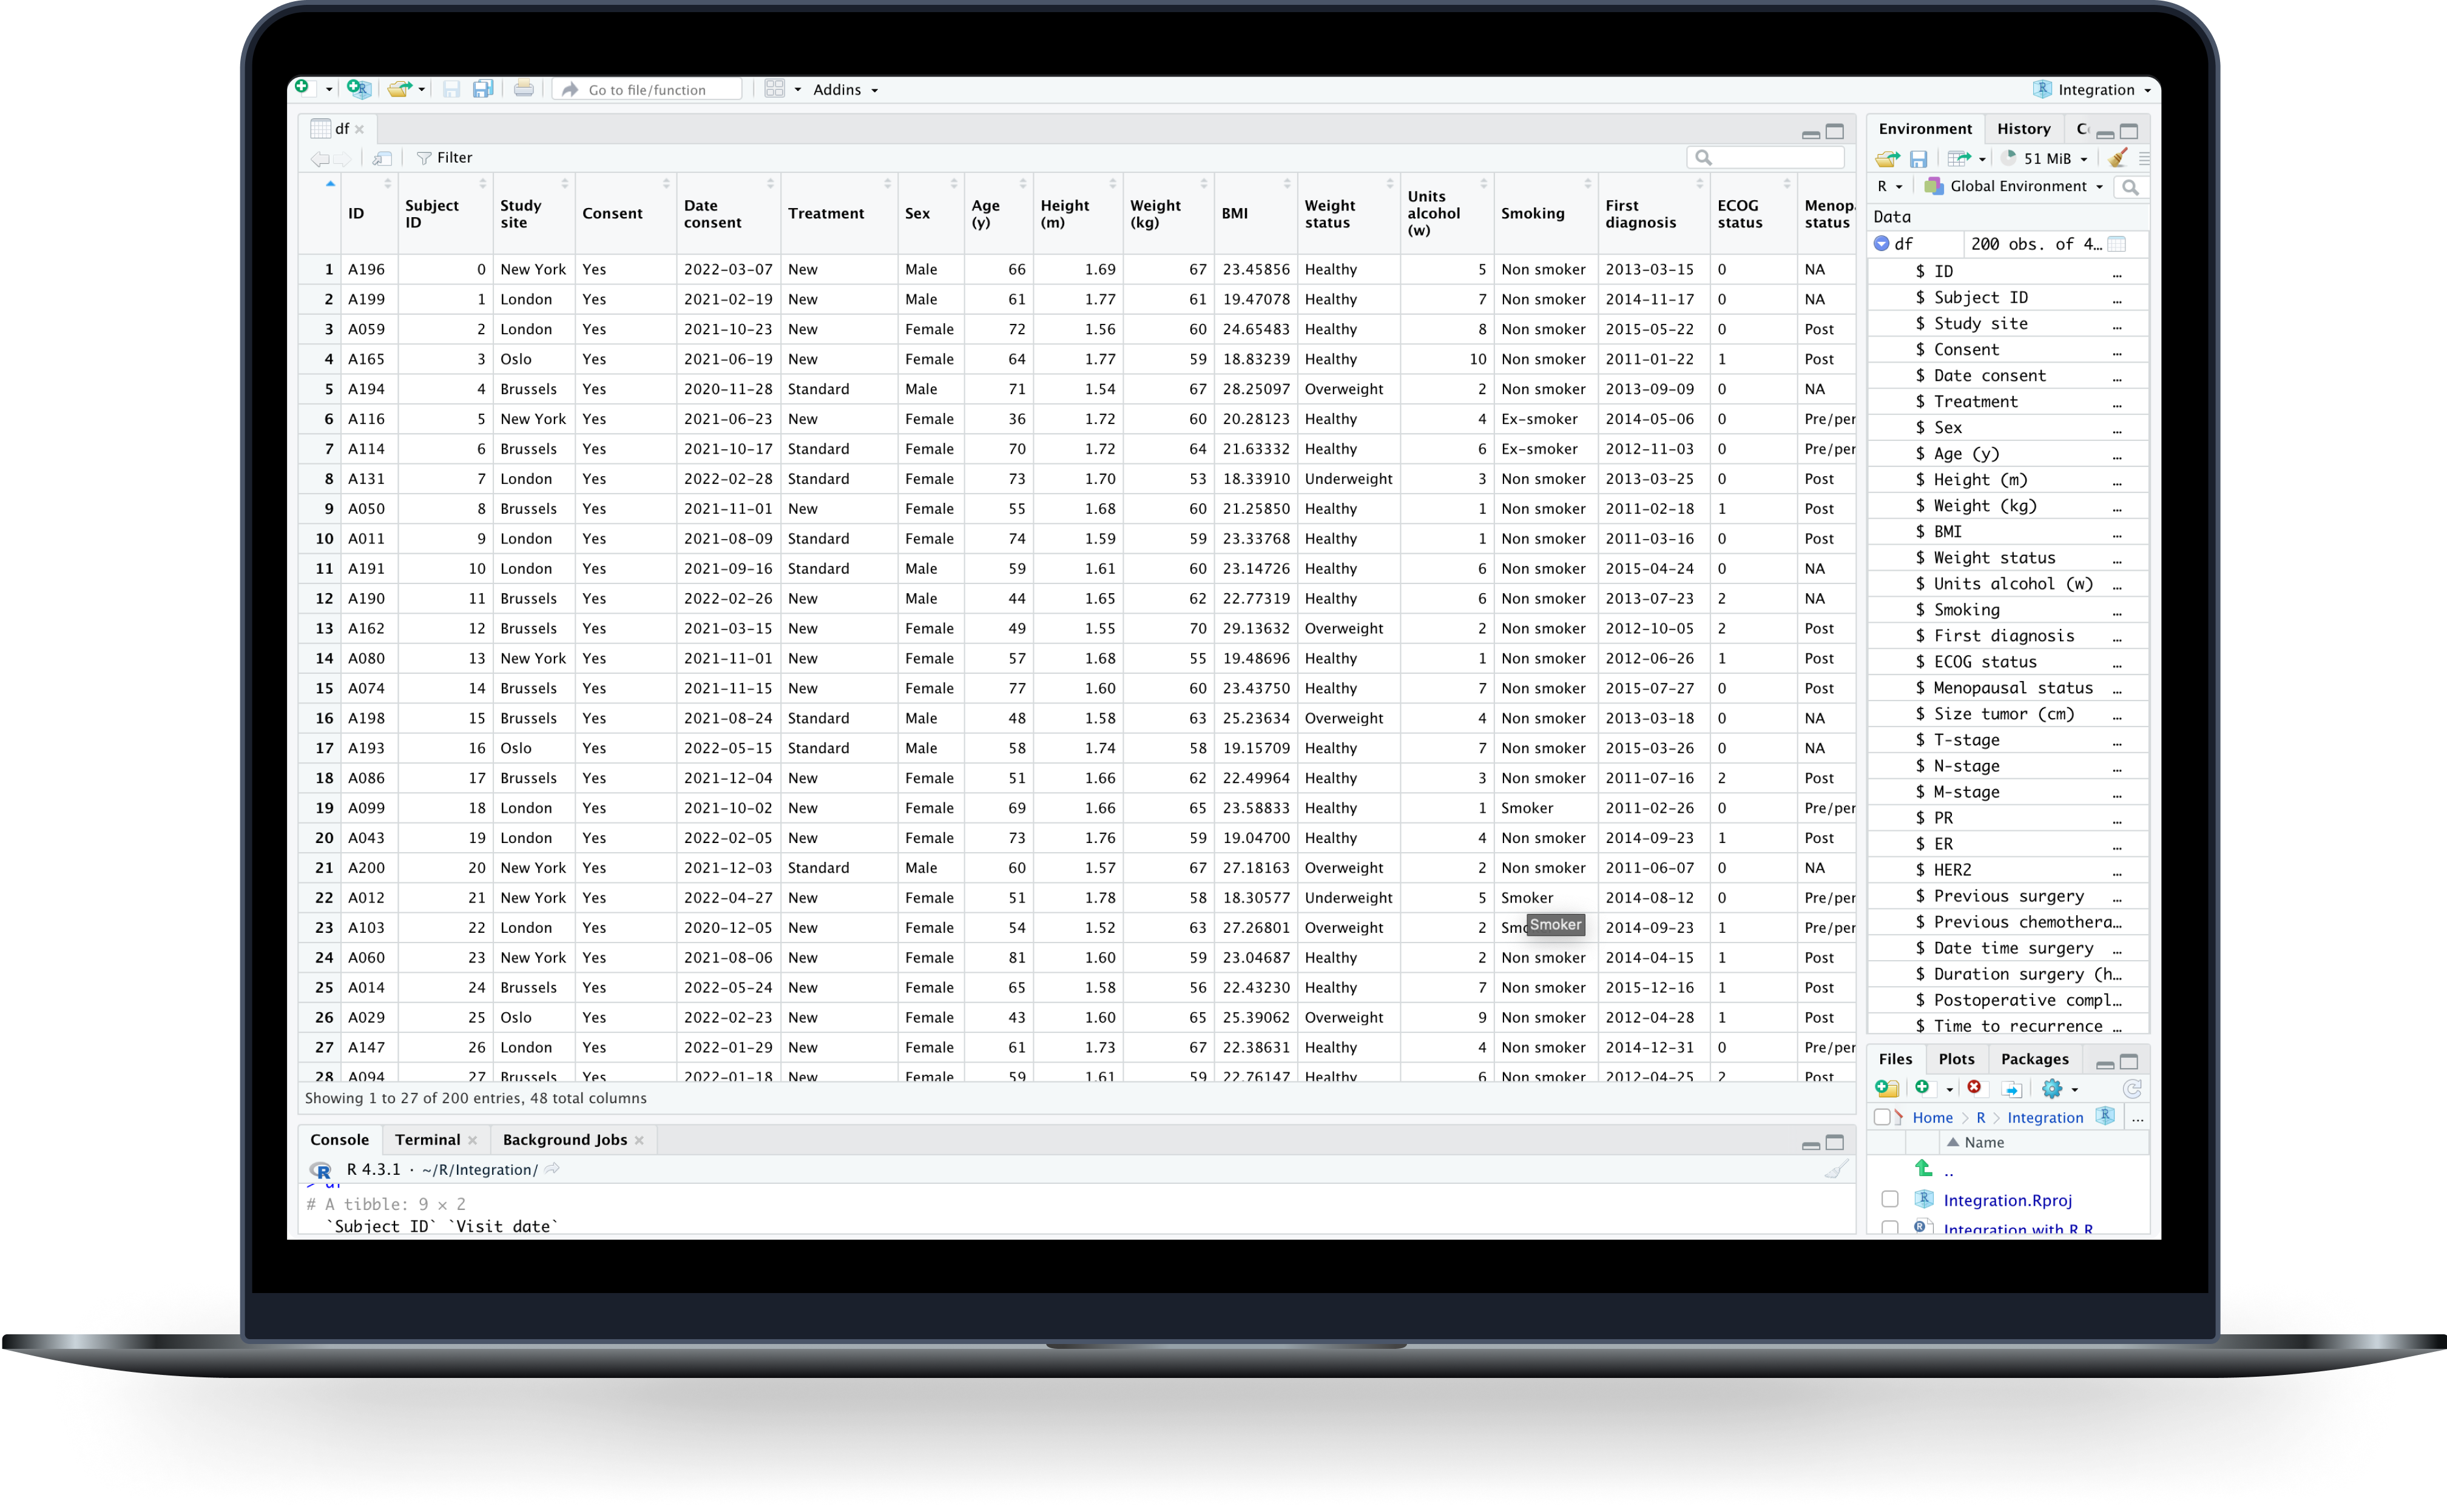Screen dimensions: 2447x1512
Task: Toggle the select-all checkbox beside Home breadcrumb
Action: pos(1882,1117)
